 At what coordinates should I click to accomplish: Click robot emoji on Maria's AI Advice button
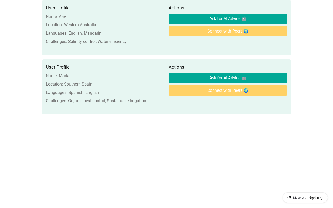[244, 78]
